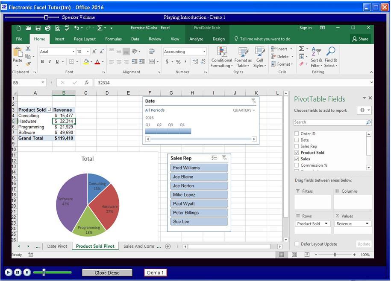
Task: Click the Print Preview icon
Action: point(57,28)
